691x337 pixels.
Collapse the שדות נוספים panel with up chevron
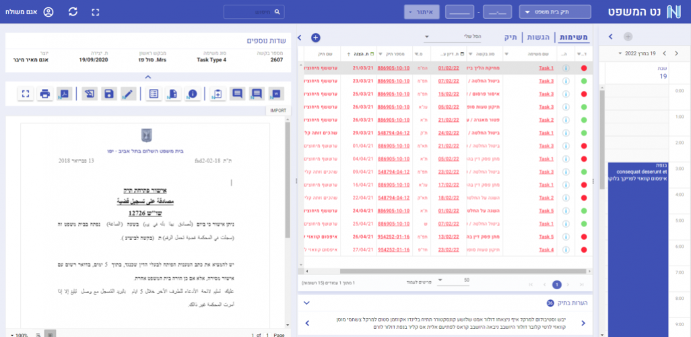point(148,77)
